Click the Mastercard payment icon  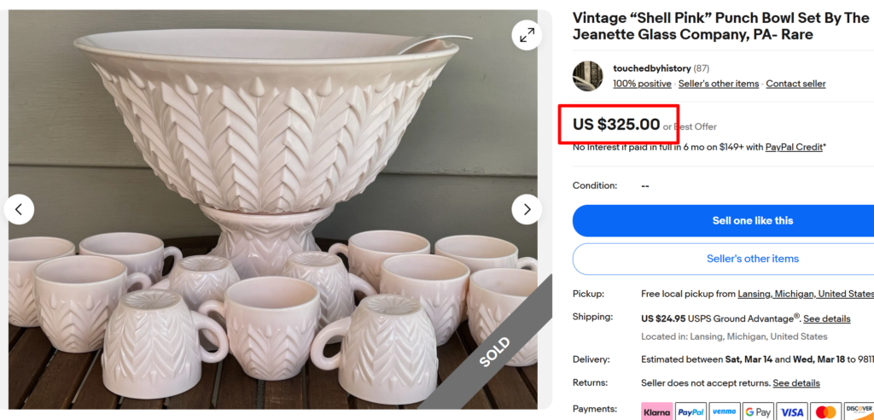point(825,412)
